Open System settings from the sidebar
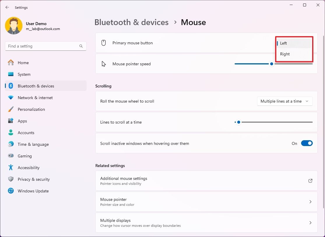This screenshot has height=237, width=325. (x=23, y=74)
